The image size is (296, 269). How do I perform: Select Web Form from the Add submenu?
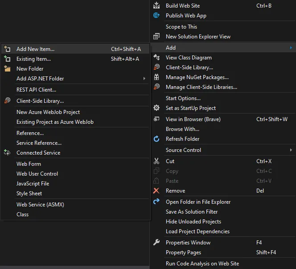click(x=29, y=164)
